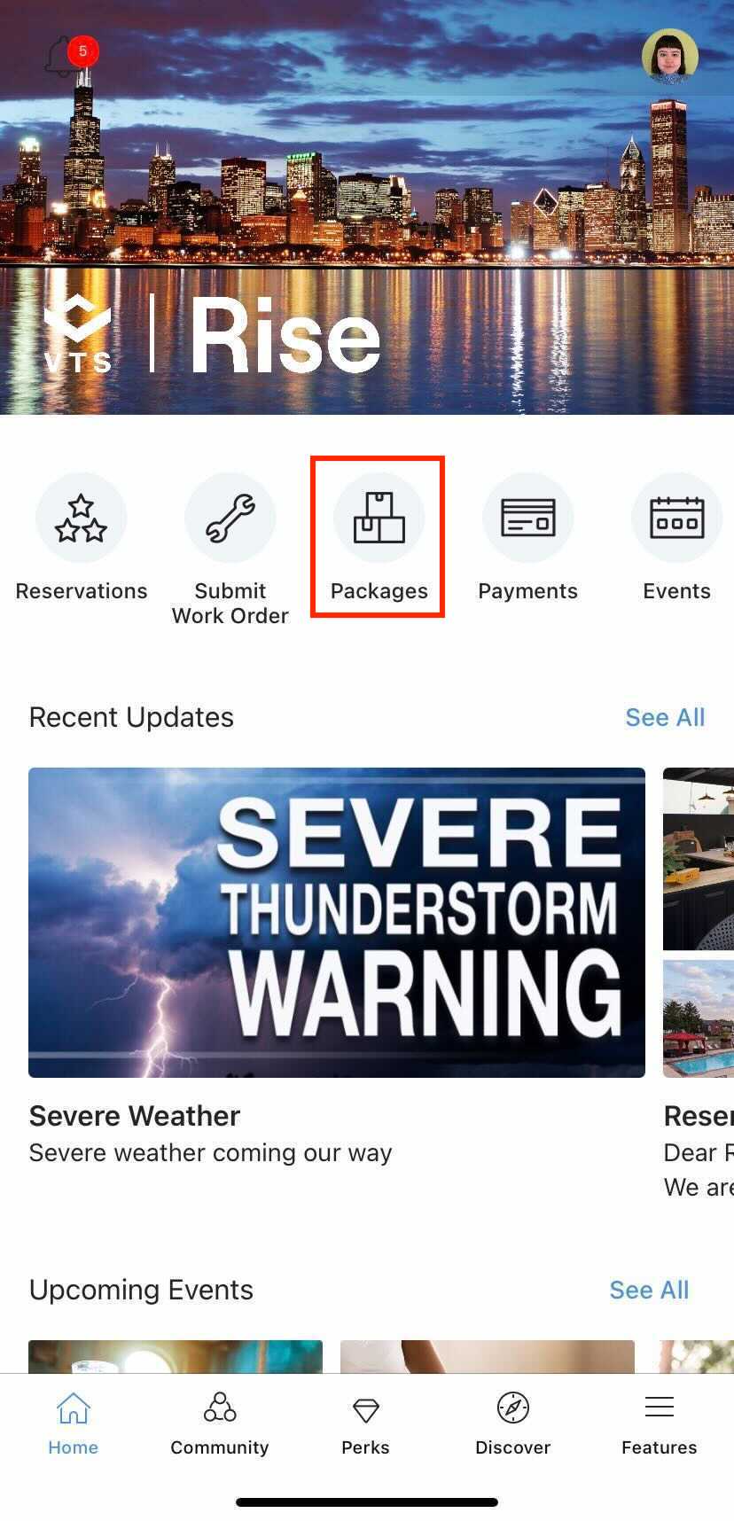This screenshot has width=734, height=1521.
Task: Tap the user profile avatar
Action: [x=669, y=56]
